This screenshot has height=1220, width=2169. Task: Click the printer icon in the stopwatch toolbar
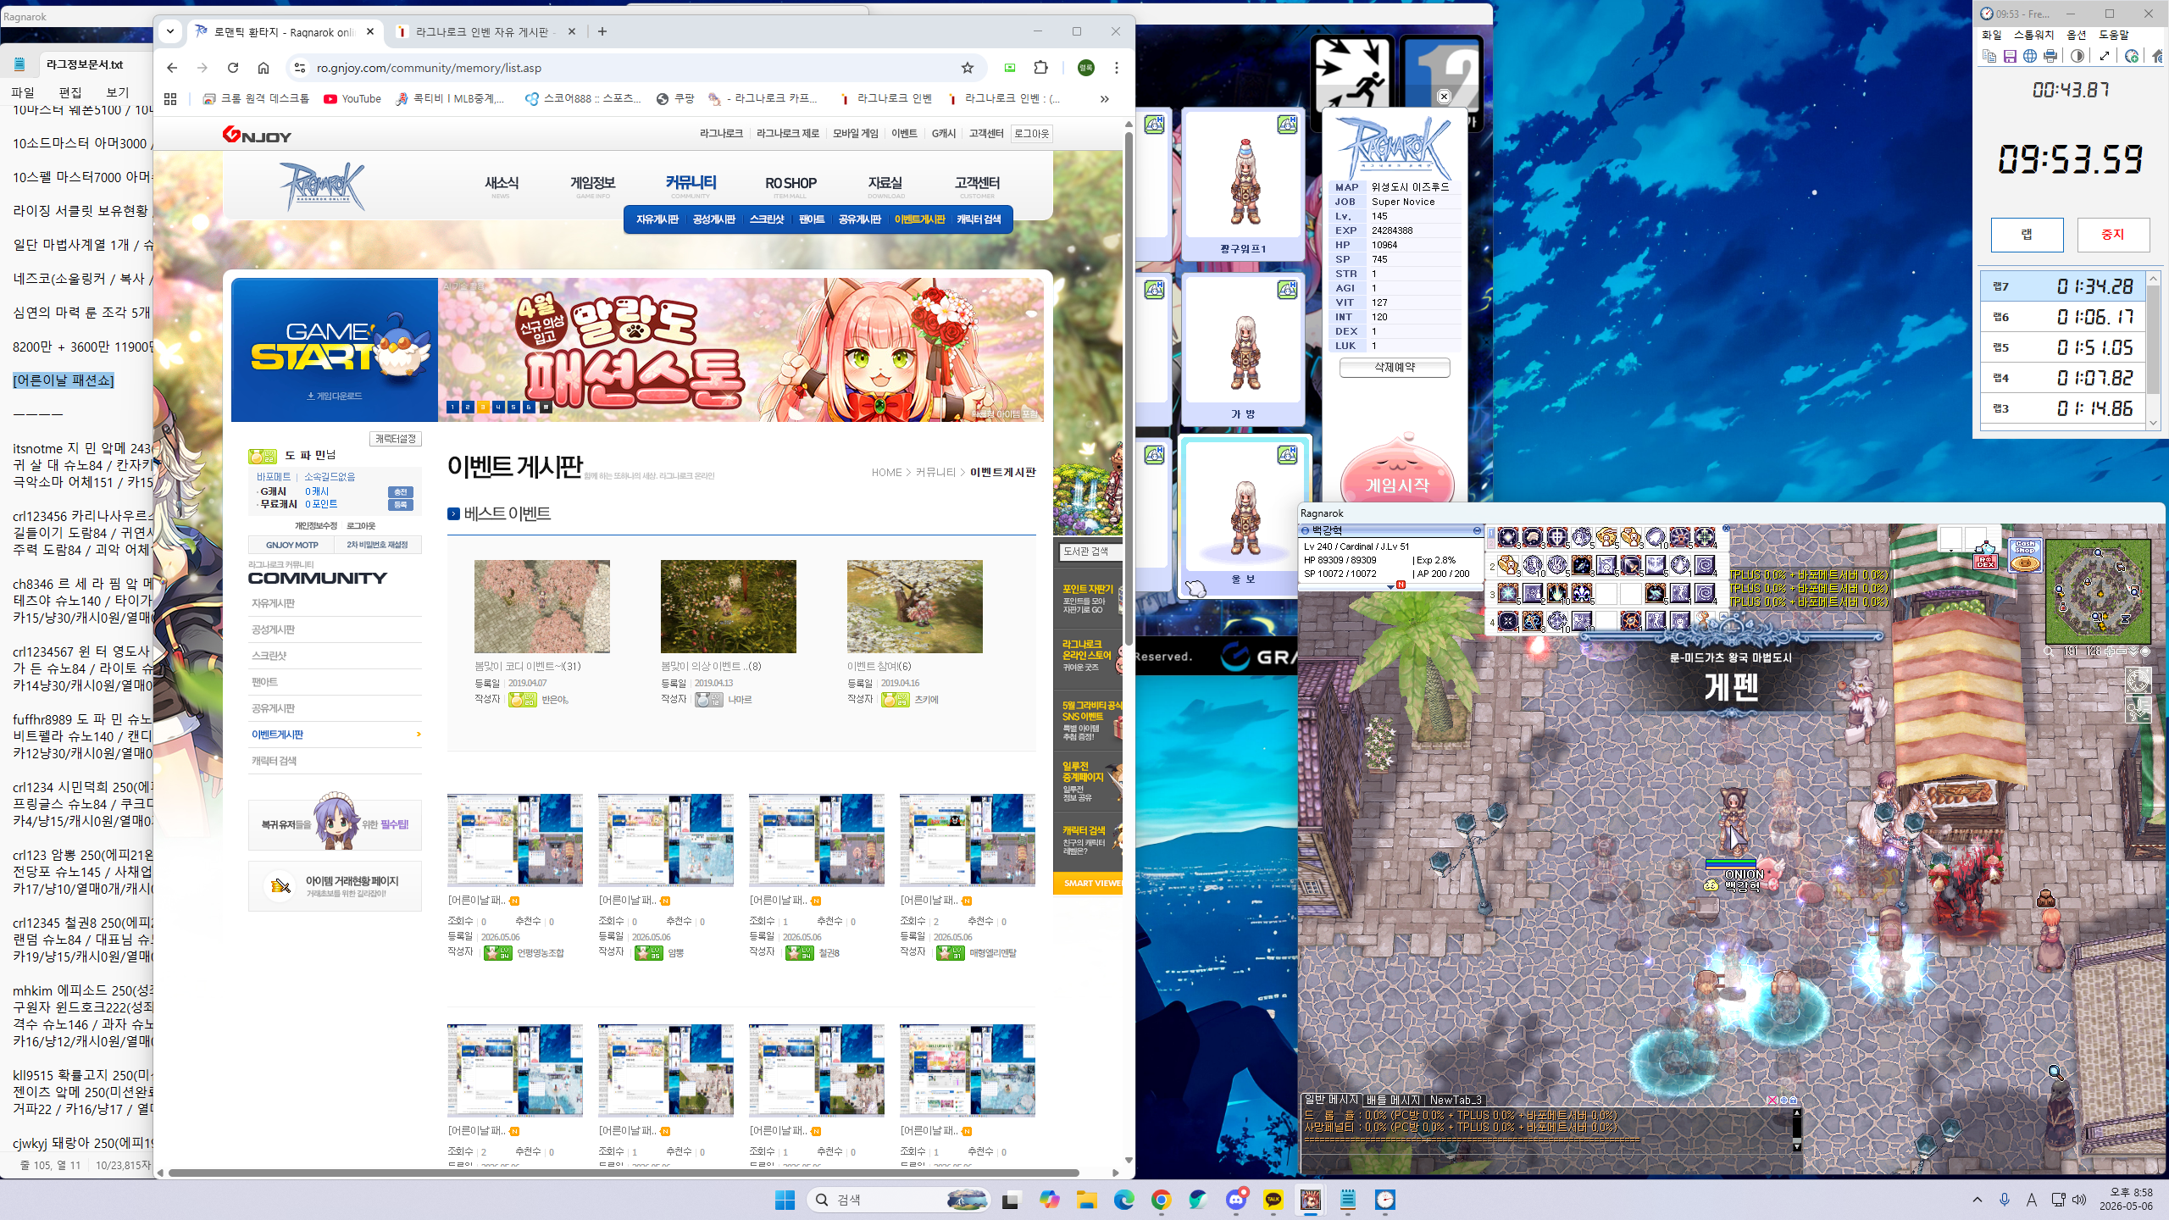tap(2050, 56)
